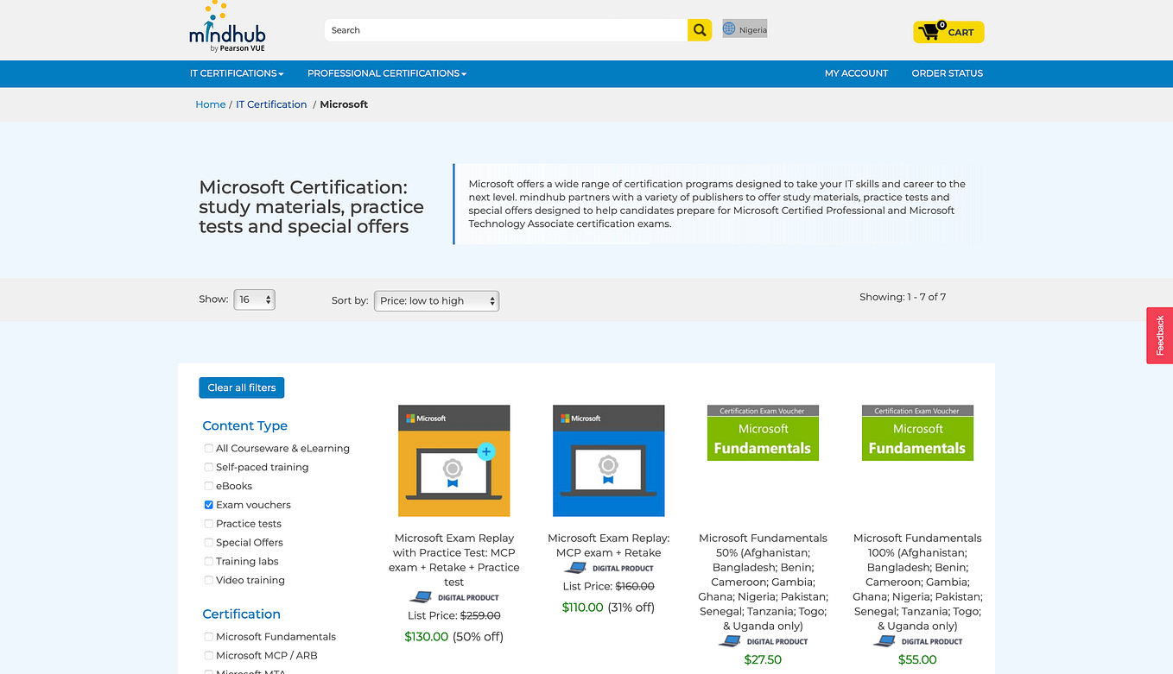
Task: Click the struck-through $259.00 list price
Action: [480, 615]
